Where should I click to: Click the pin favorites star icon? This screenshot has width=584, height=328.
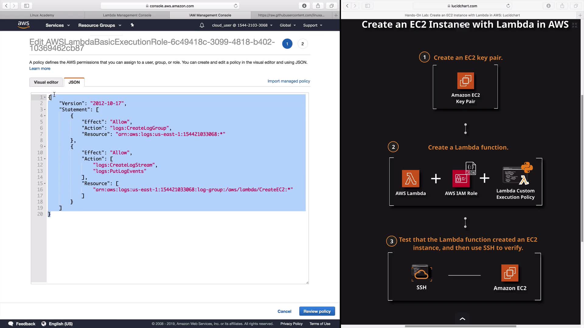[132, 25]
